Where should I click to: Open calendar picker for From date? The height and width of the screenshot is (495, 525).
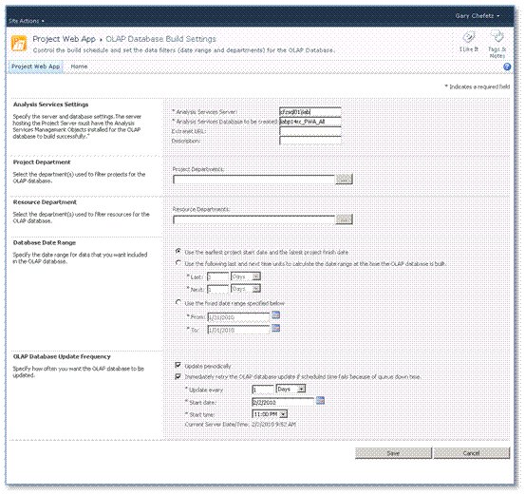click(275, 315)
